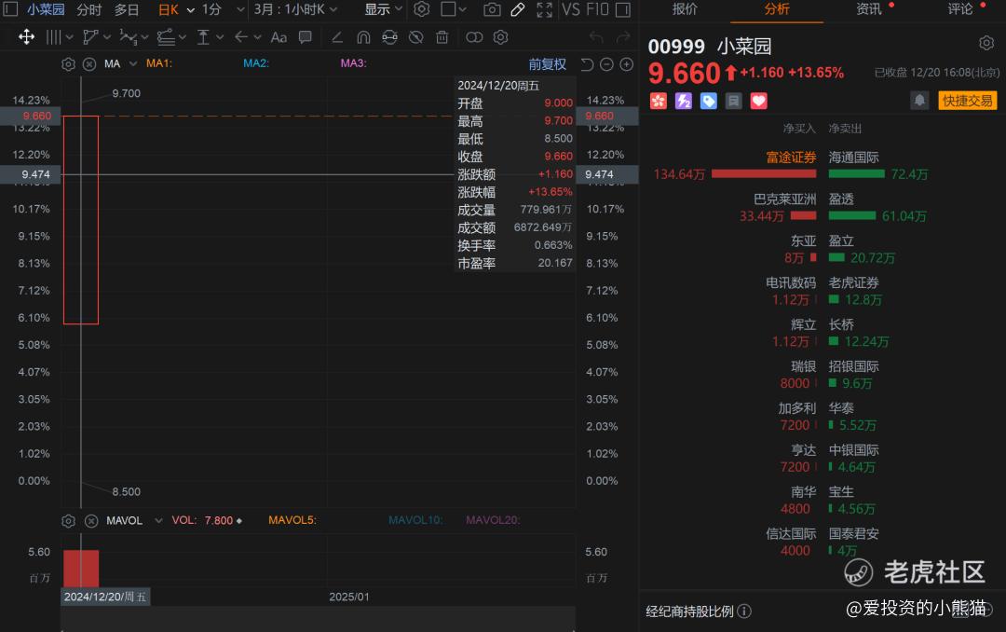The image size is (1006, 632).
Task: Open the 报价 quotes tab
Action: click(x=685, y=9)
